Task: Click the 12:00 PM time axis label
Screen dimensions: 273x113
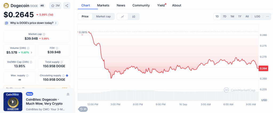Action: (x=93, y=104)
